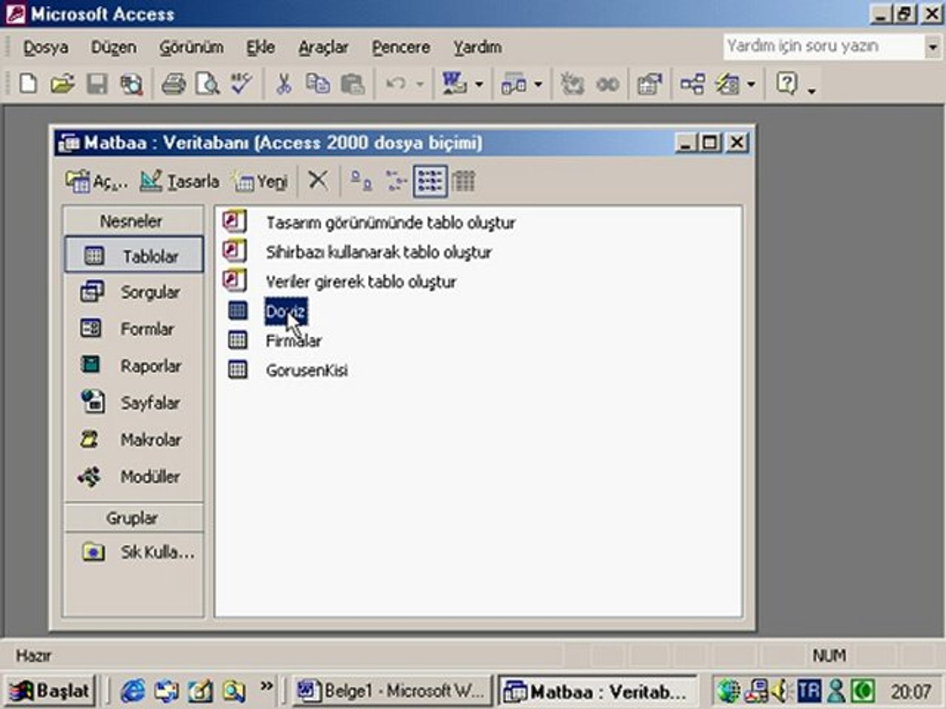
Task: Select Sorgular in the Nesneler pane
Action: pyautogui.click(x=133, y=292)
